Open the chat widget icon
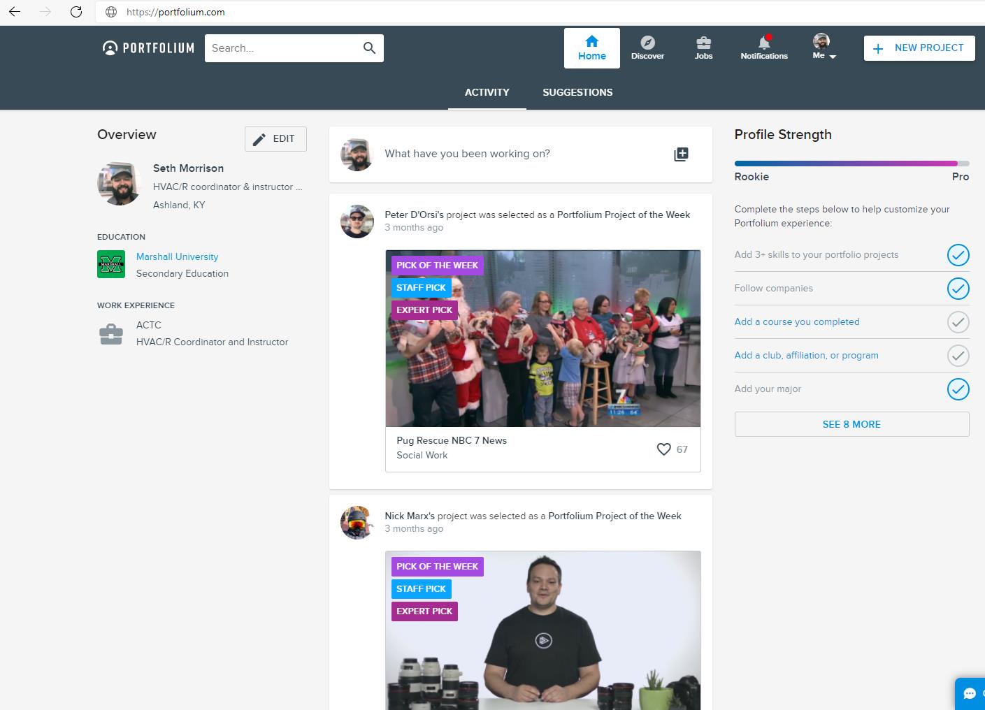This screenshot has width=985, height=710. 970,693
